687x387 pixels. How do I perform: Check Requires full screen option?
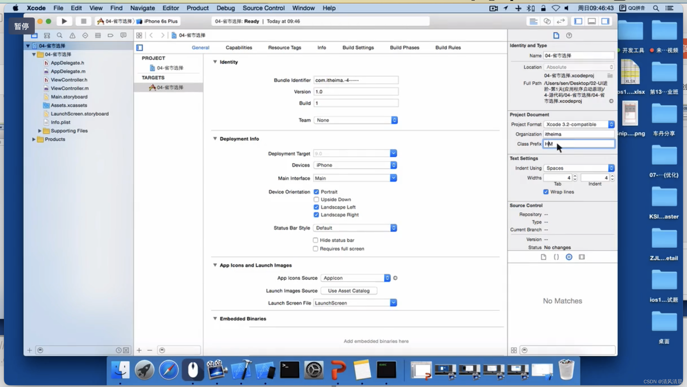click(315, 249)
